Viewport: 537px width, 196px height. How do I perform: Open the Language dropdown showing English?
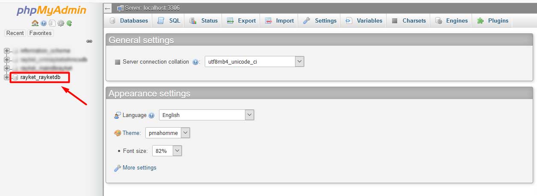click(207, 115)
